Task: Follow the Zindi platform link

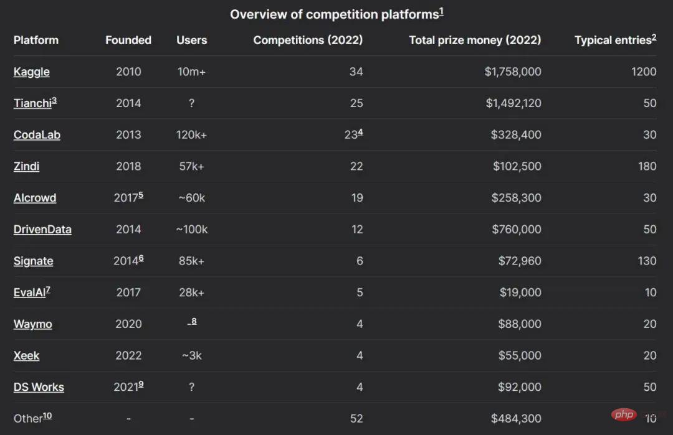Action: tap(27, 167)
